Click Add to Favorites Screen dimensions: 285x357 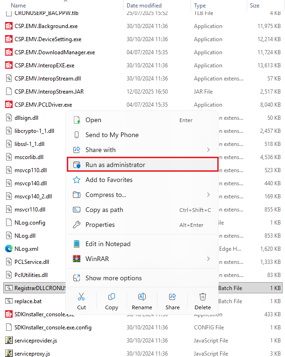pyautogui.click(x=109, y=180)
